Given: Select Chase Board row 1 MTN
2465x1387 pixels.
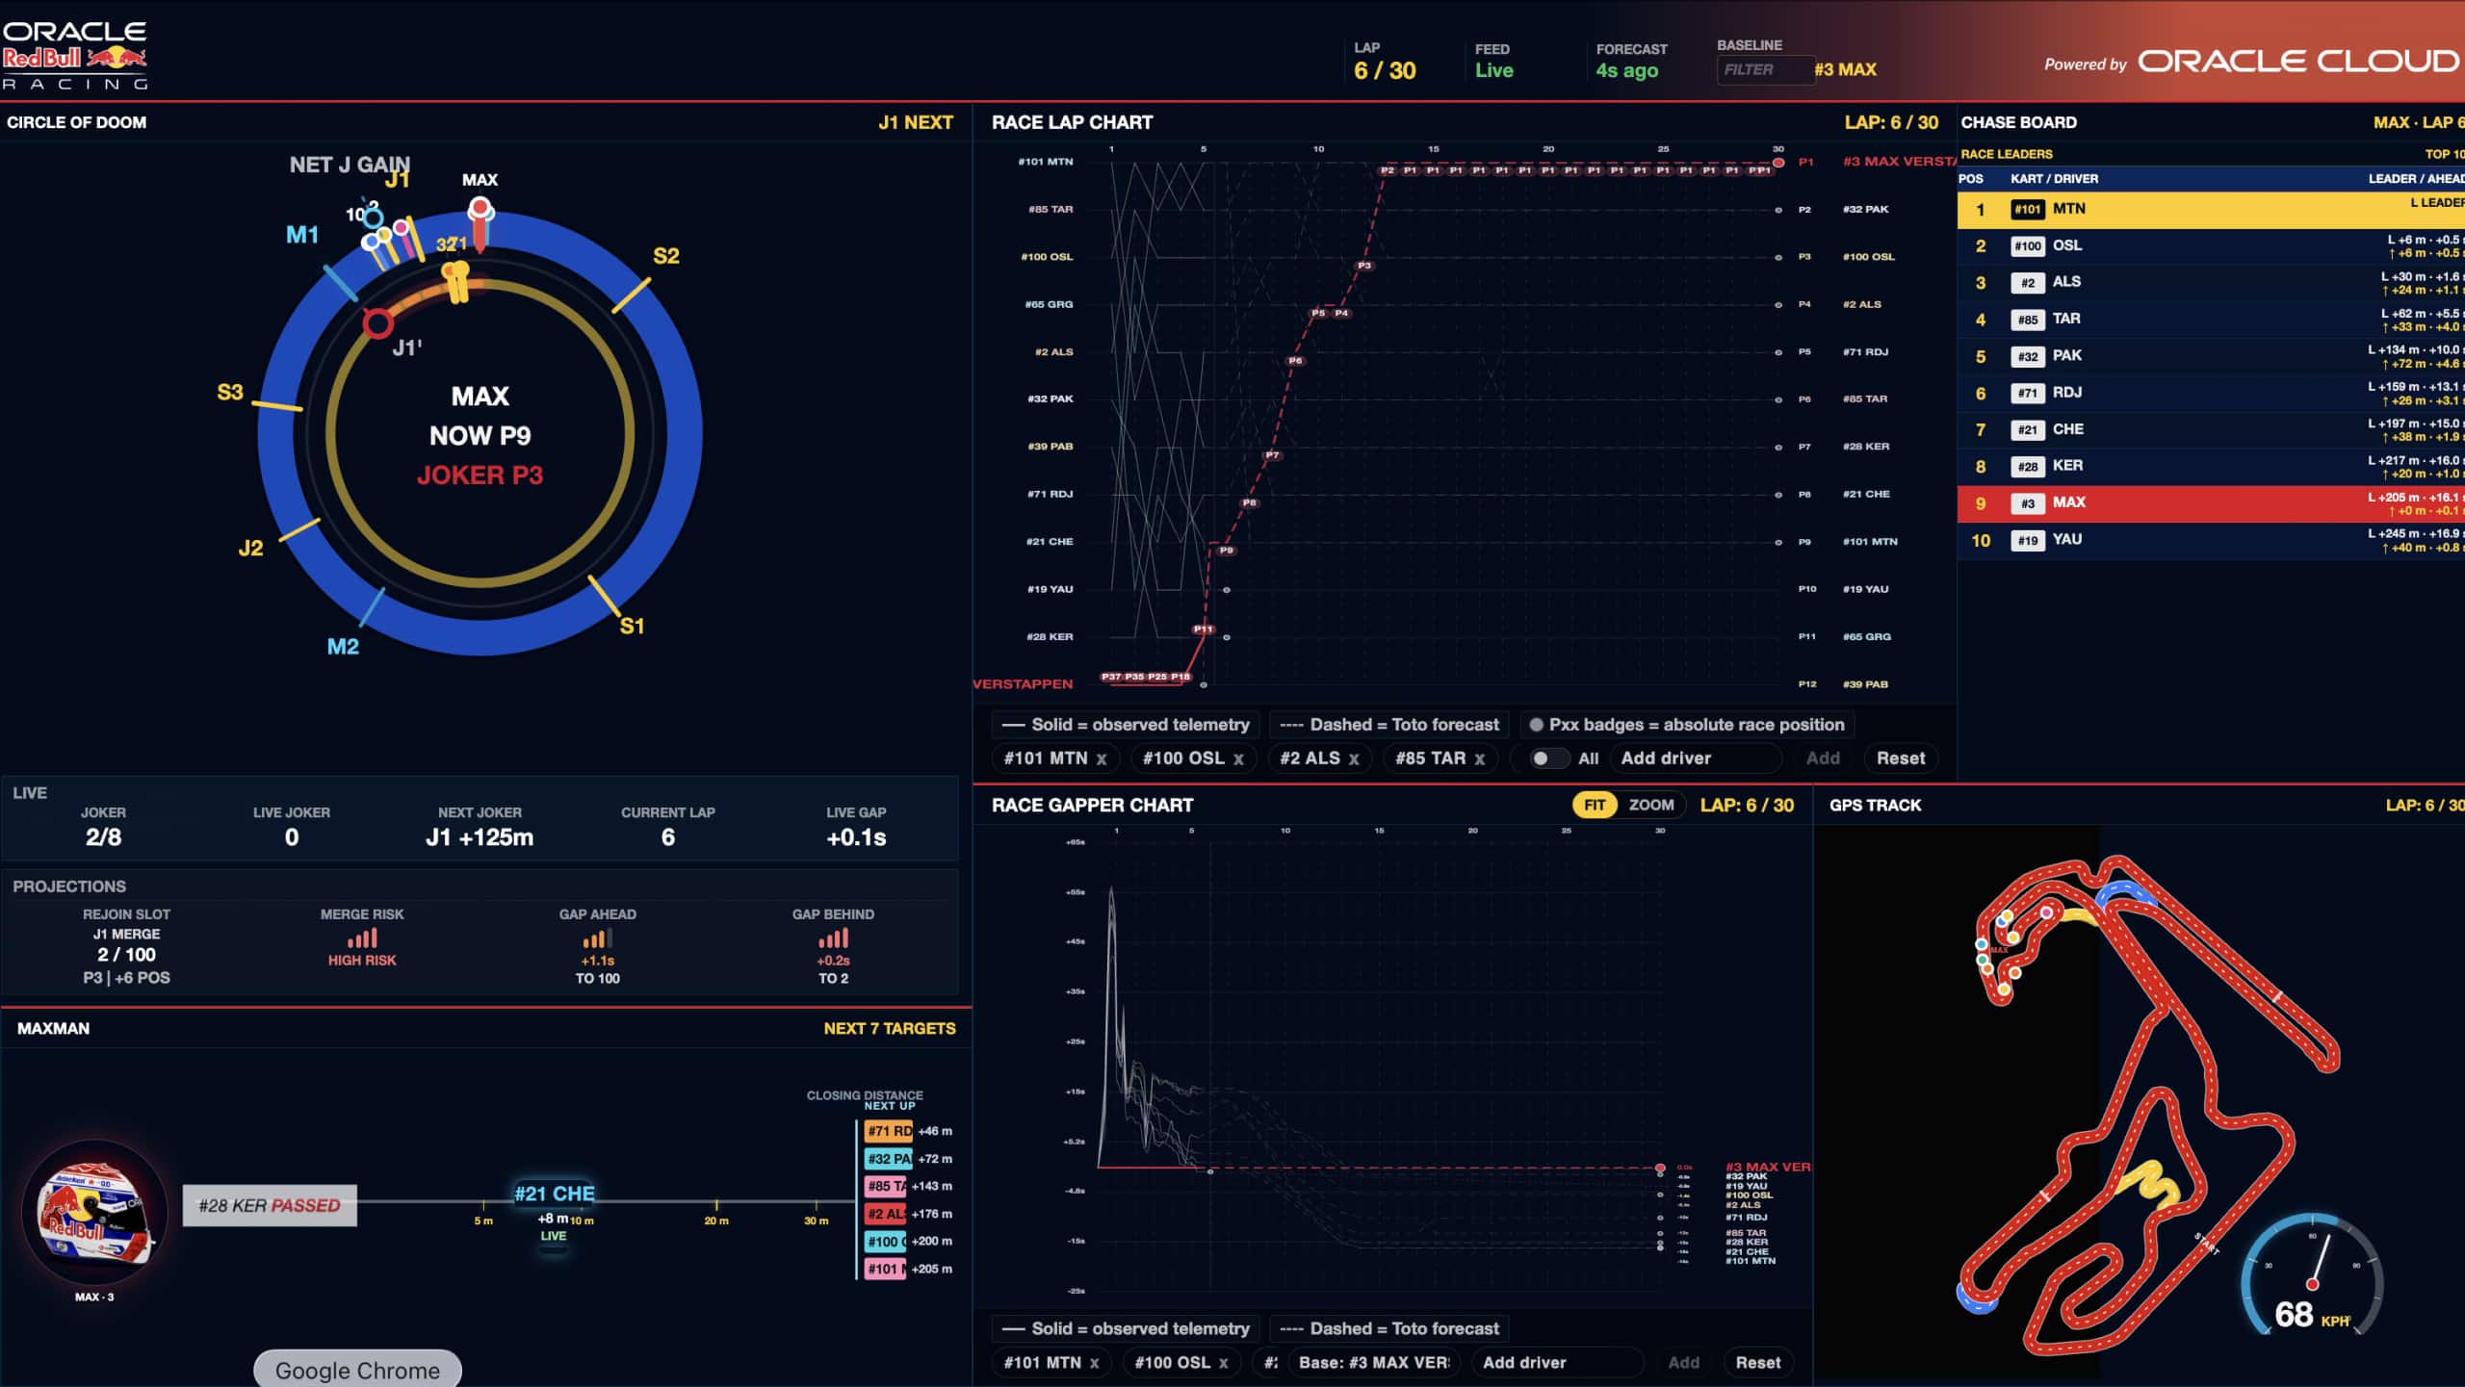Looking at the screenshot, I should click(2211, 210).
